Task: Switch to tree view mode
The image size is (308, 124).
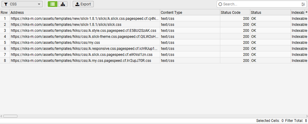Action: [x=63, y=4]
